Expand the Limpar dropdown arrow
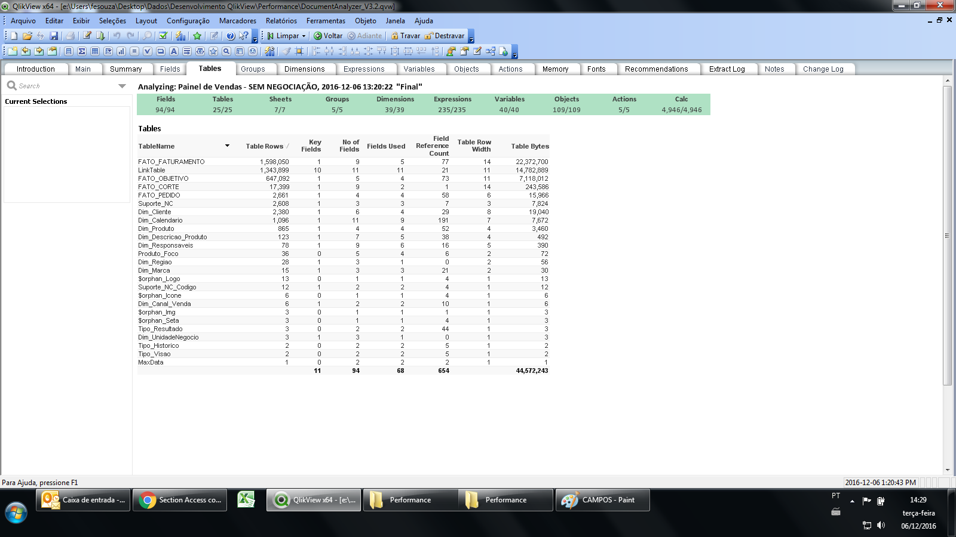 click(x=304, y=36)
